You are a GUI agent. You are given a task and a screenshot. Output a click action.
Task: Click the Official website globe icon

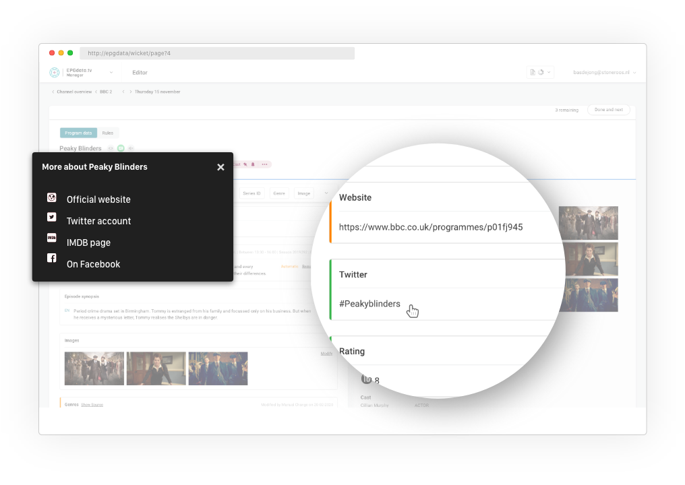pos(51,197)
